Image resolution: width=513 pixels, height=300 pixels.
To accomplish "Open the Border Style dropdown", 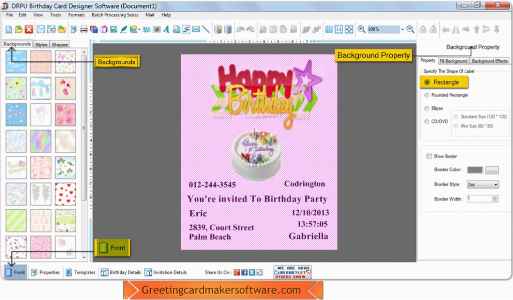I will [482, 184].
